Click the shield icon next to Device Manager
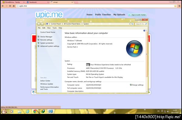 [x=39, y=37]
